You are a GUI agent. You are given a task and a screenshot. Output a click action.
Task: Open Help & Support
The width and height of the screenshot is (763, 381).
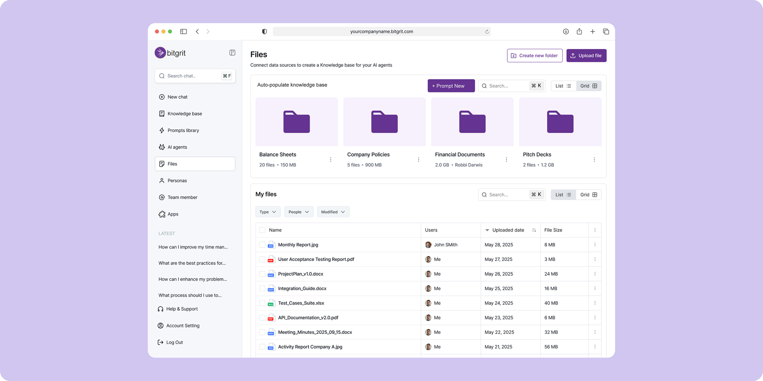coord(182,309)
